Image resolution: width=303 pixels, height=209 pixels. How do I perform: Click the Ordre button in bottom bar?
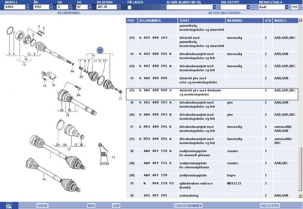(x=42, y=206)
